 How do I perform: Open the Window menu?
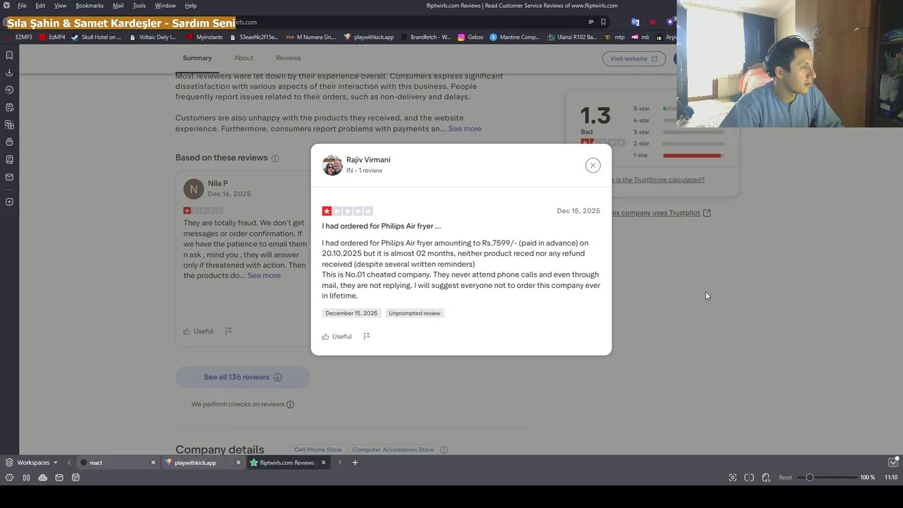pyautogui.click(x=165, y=6)
